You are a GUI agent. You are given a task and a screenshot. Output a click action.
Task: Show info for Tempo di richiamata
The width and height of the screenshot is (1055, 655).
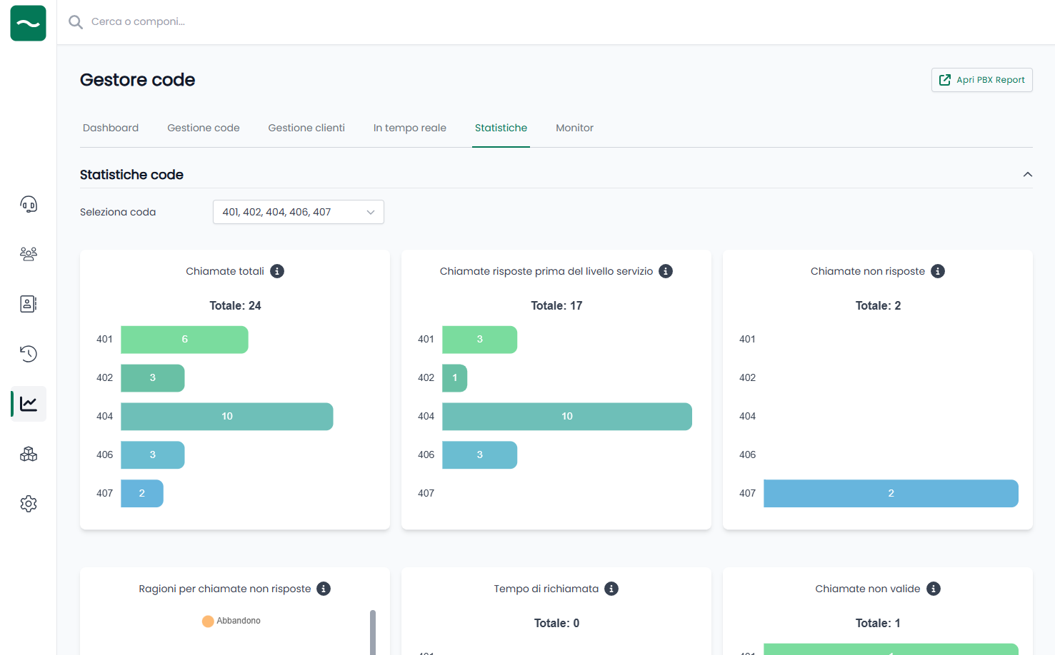coord(611,589)
